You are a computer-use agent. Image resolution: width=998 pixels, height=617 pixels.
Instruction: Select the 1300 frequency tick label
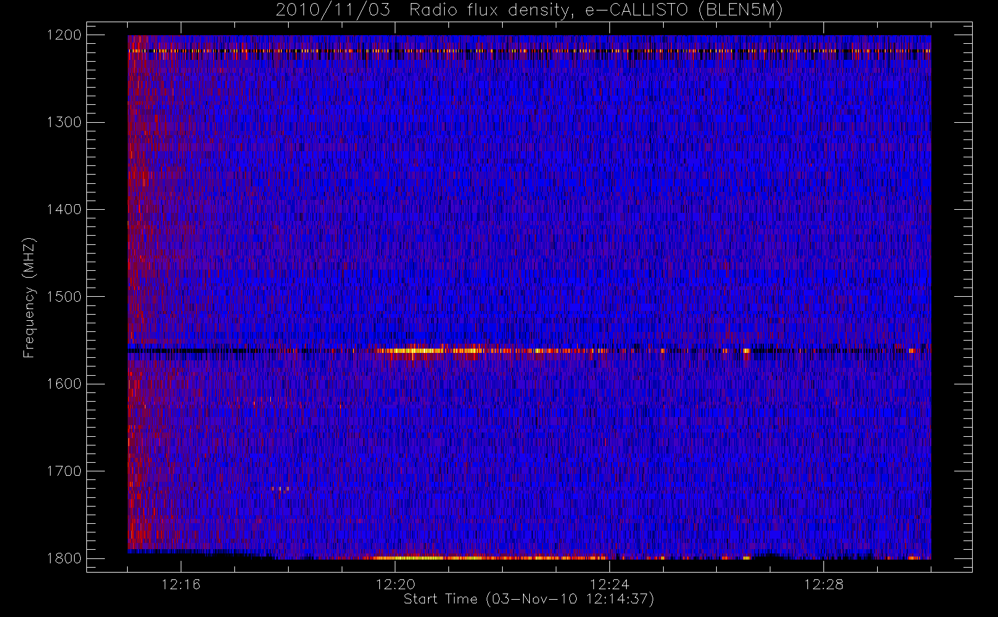coord(64,122)
